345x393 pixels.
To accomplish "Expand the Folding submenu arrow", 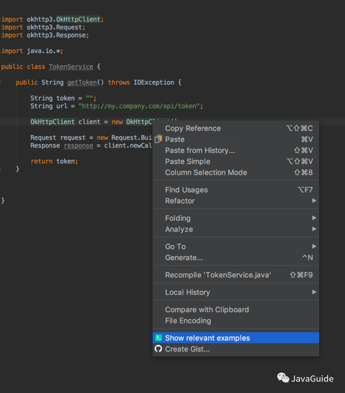I will [x=314, y=218].
